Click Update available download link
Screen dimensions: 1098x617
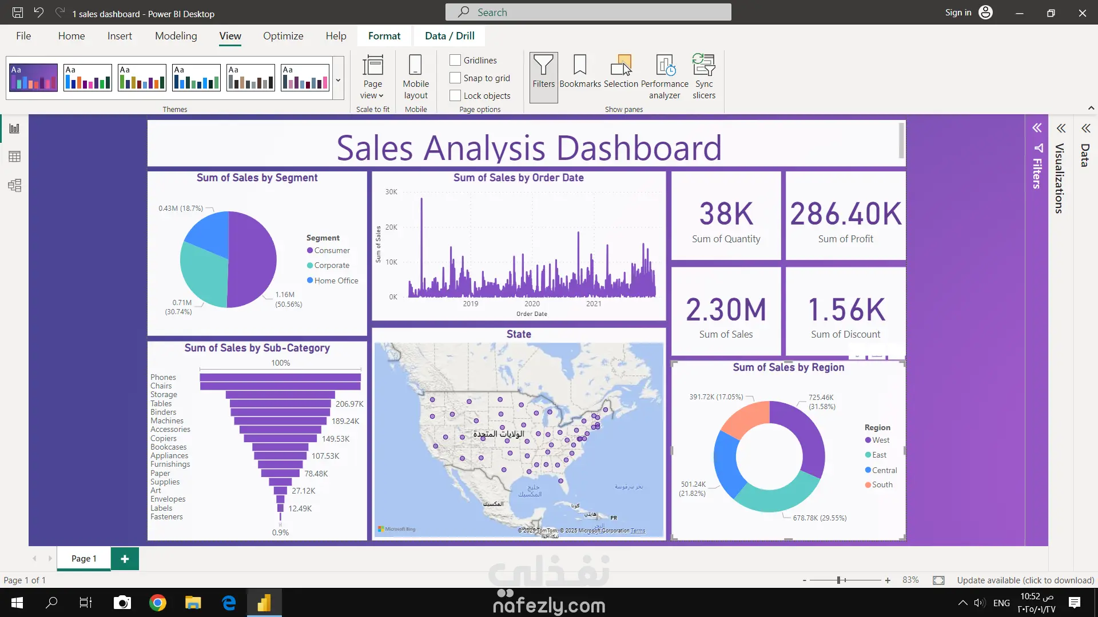click(x=1025, y=580)
